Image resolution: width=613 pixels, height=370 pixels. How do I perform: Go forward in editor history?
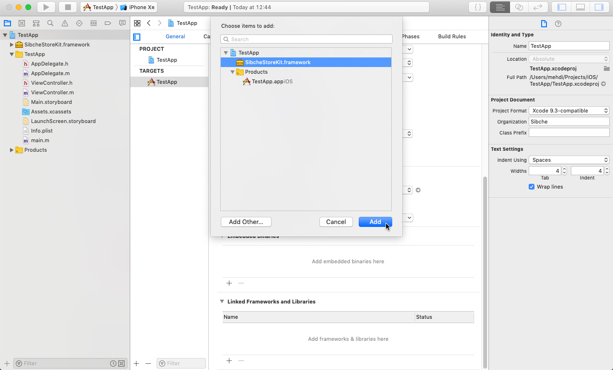(159, 23)
